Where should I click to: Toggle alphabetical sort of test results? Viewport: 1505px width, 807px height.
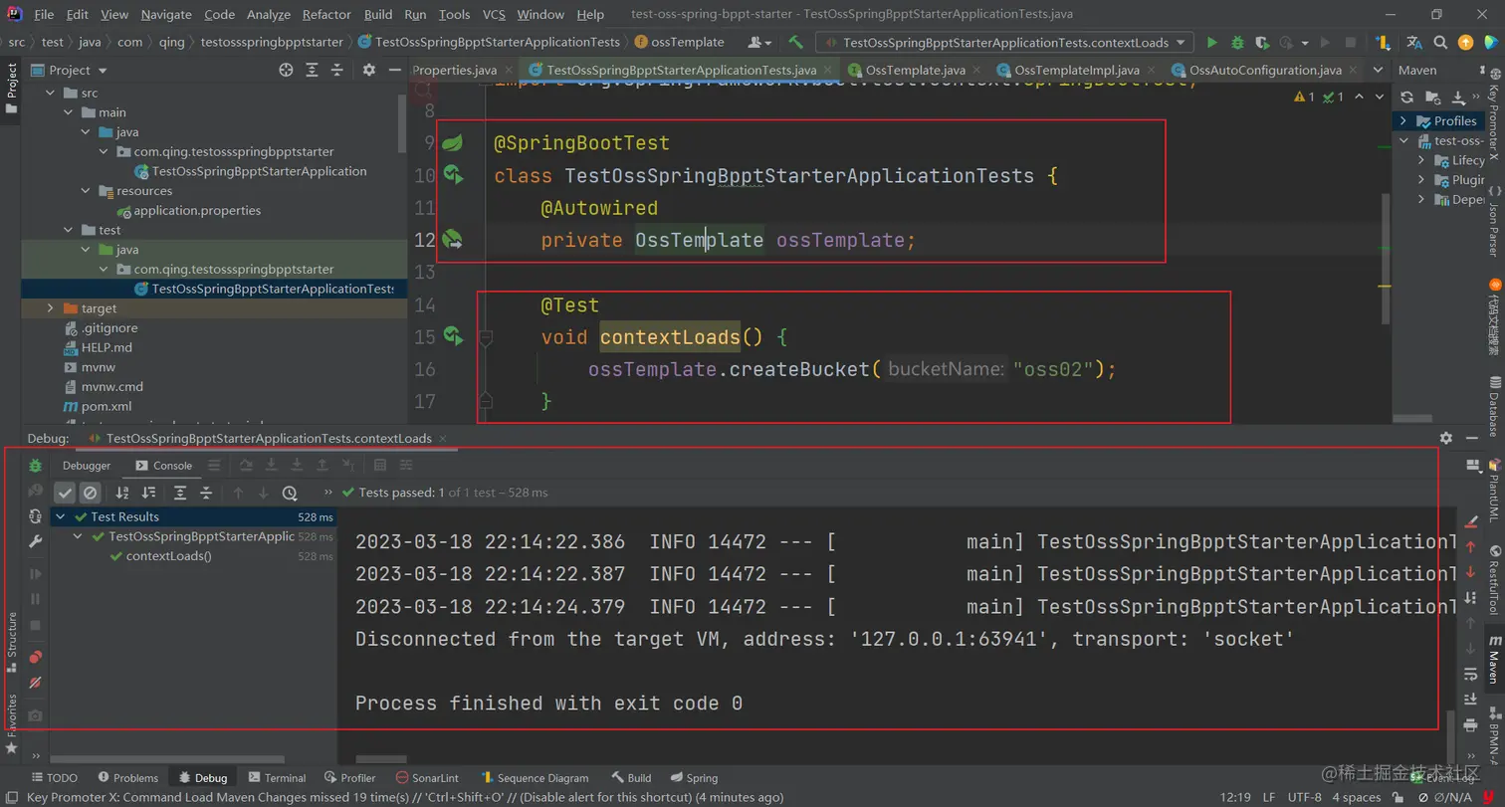click(x=122, y=493)
